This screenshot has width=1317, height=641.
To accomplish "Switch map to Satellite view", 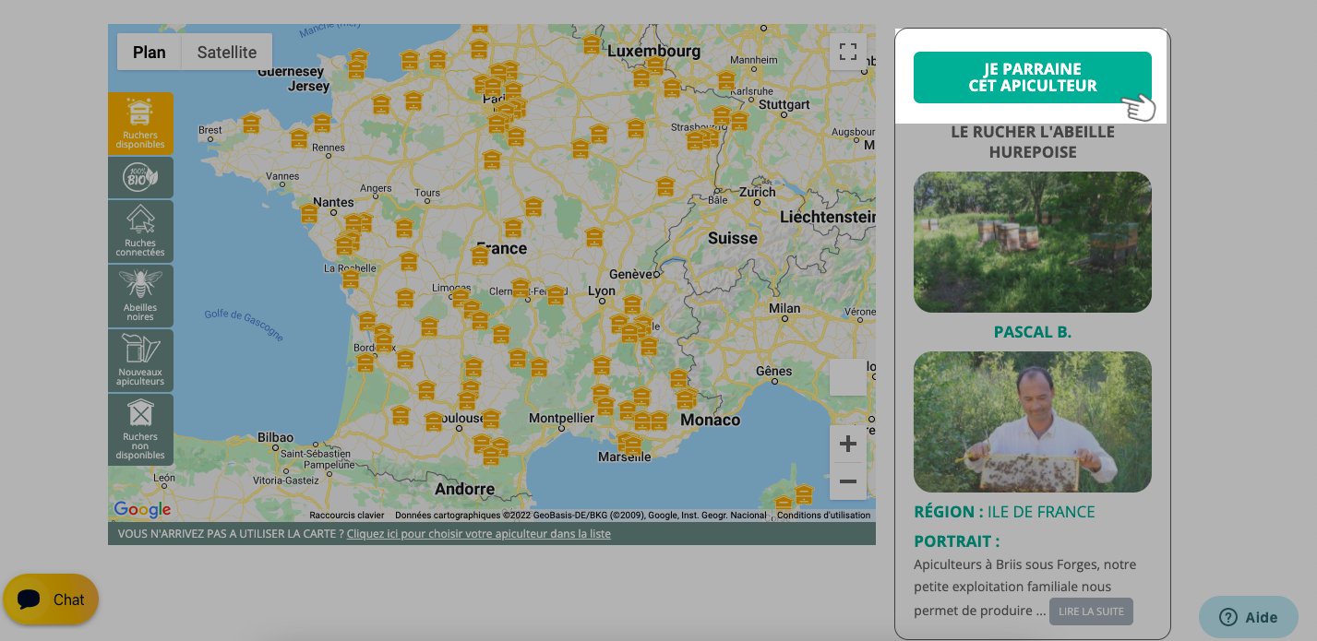I will tap(227, 52).
